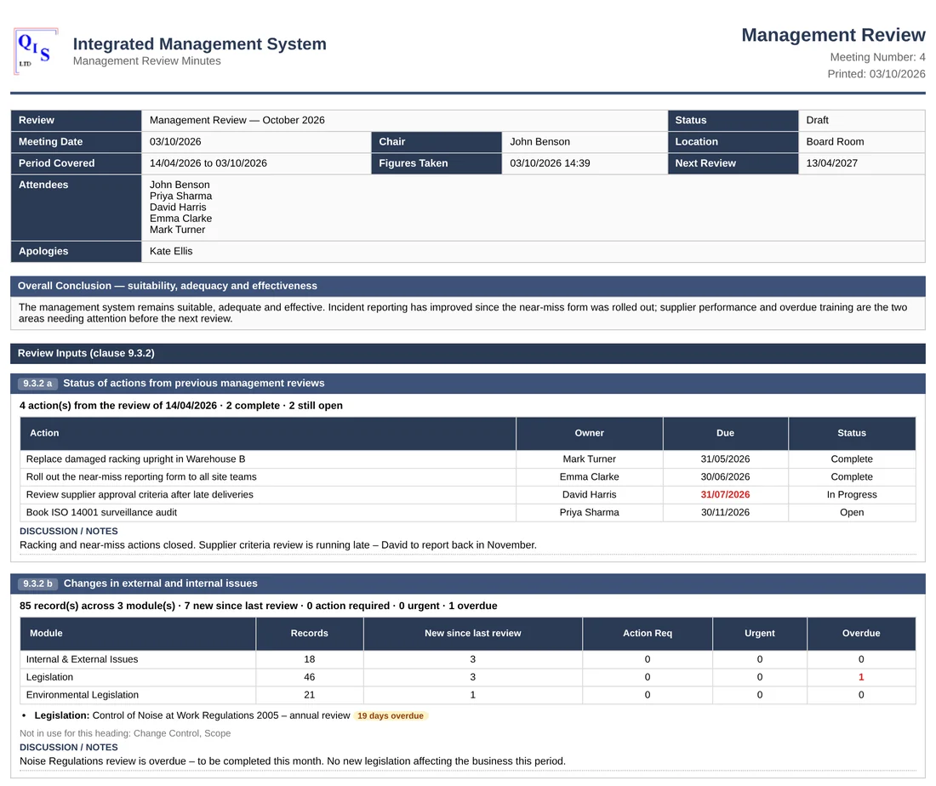Viewport: 936px width, 786px height.
Task: Click 'Book ISO 14001 surveillance audit' action
Action: pos(101,512)
